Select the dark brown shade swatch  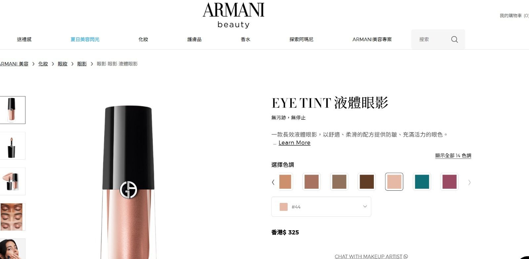(x=367, y=182)
